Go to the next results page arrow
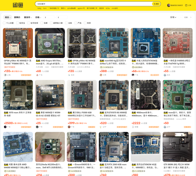This screenshot has height=176, width=196. pos(191,17)
